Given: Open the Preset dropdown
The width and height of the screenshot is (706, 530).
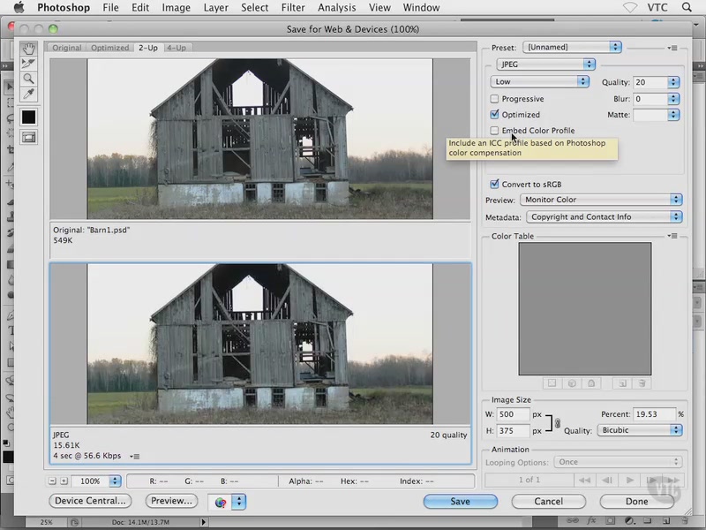Looking at the screenshot, I should (x=572, y=47).
